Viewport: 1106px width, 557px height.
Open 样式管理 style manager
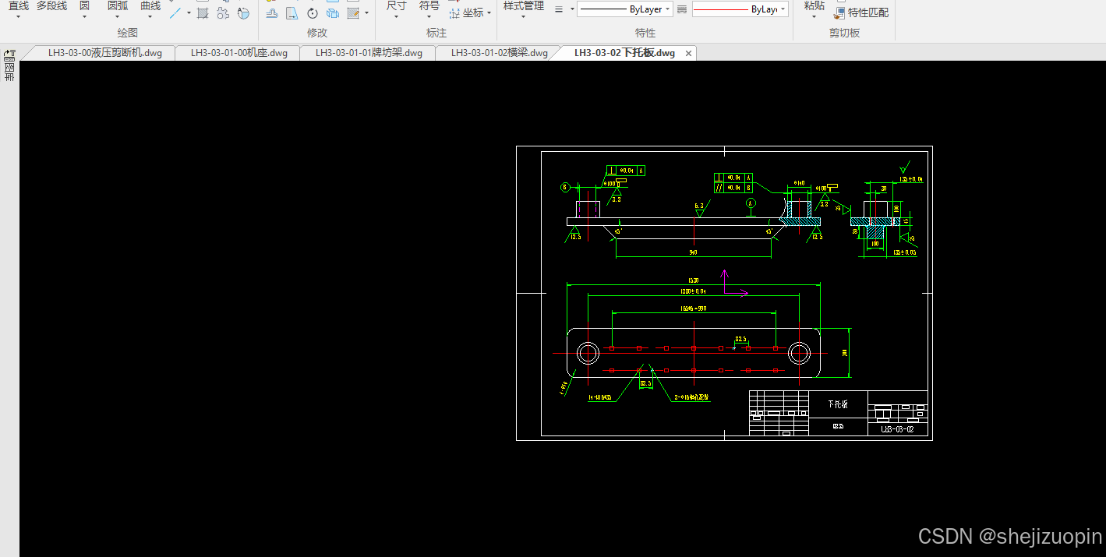(x=524, y=5)
